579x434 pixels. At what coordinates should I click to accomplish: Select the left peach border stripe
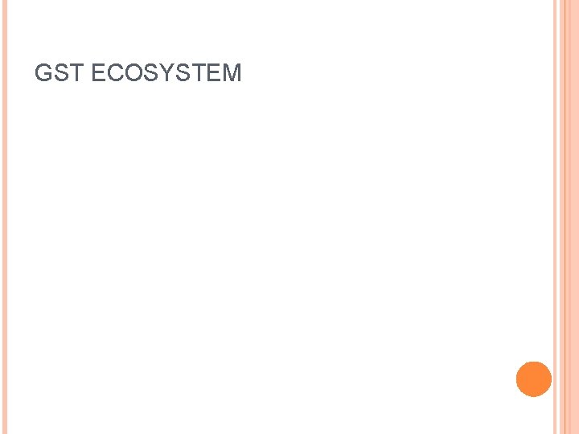5,217
